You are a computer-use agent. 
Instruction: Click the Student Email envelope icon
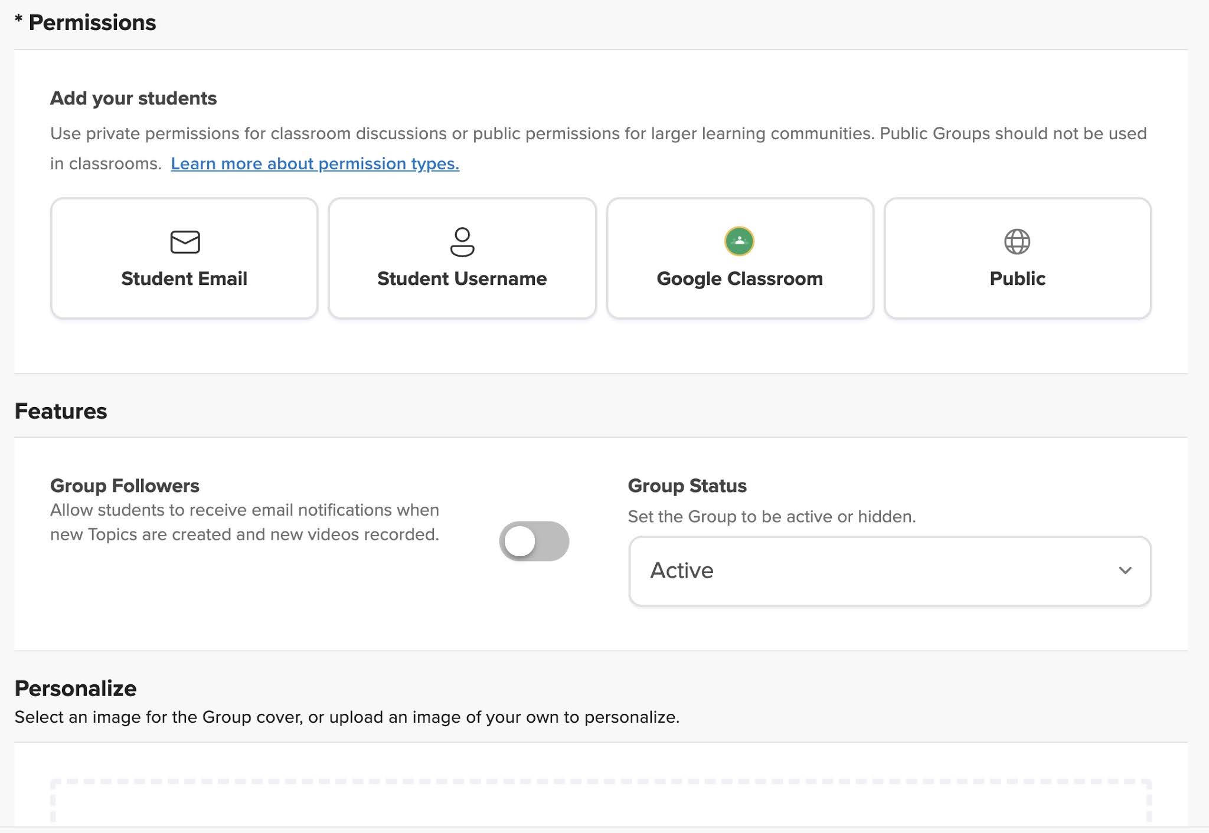pyautogui.click(x=184, y=241)
